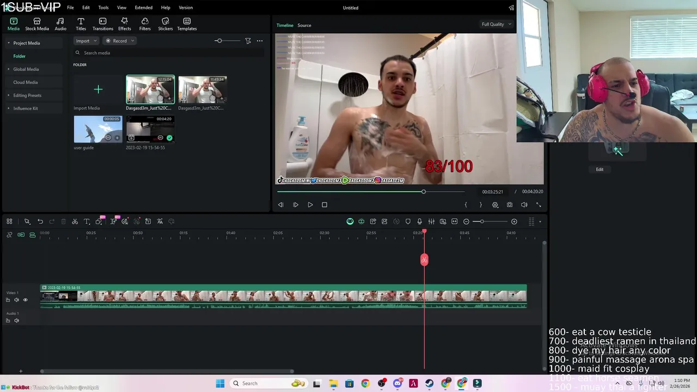
Task: Select the 2023-02-19 15-54-55 media thumbnail
Action: tap(150, 129)
